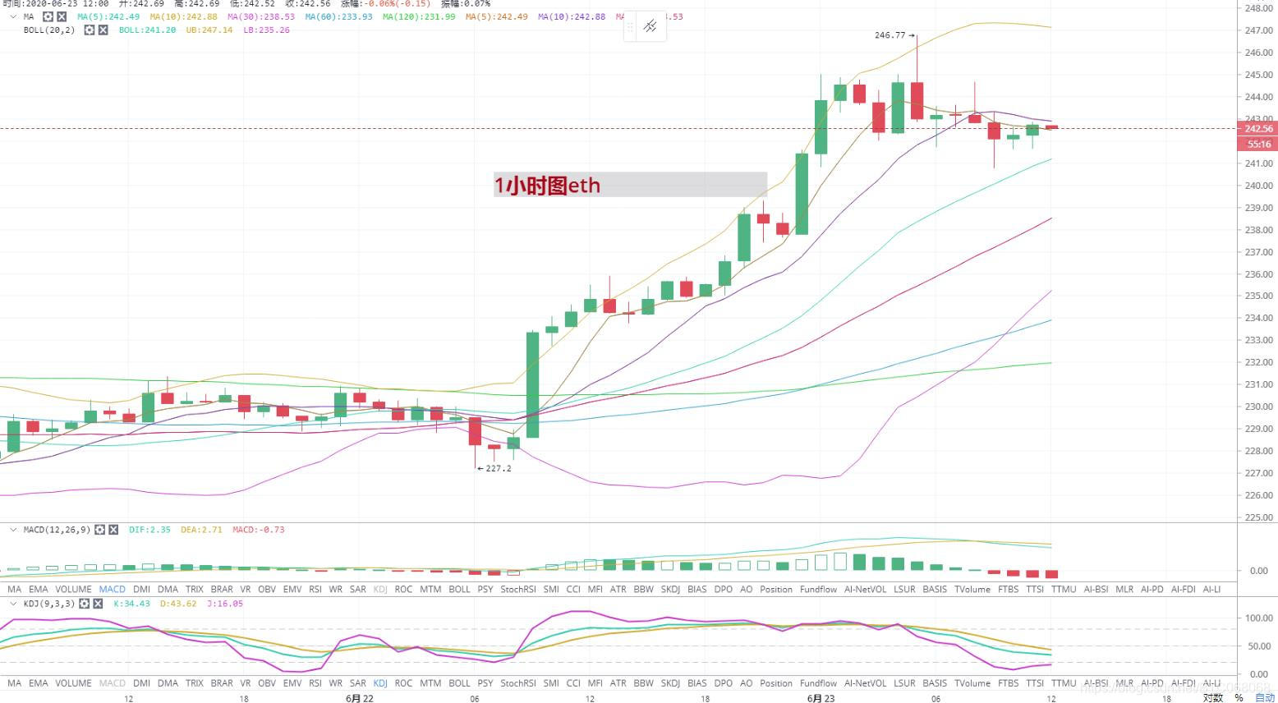
Task: Click the DIF:2.35 MACD value
Action: [149, 530]
